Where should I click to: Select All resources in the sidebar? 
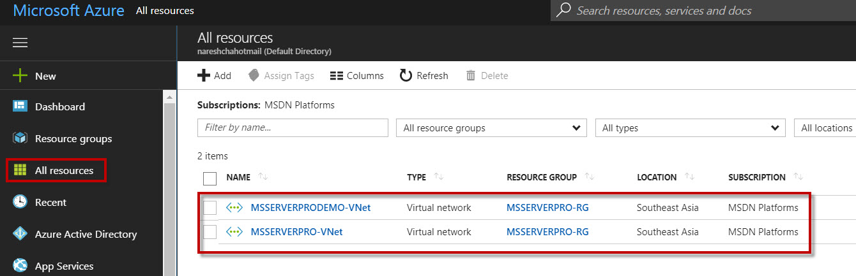click(x=64, y=171)
